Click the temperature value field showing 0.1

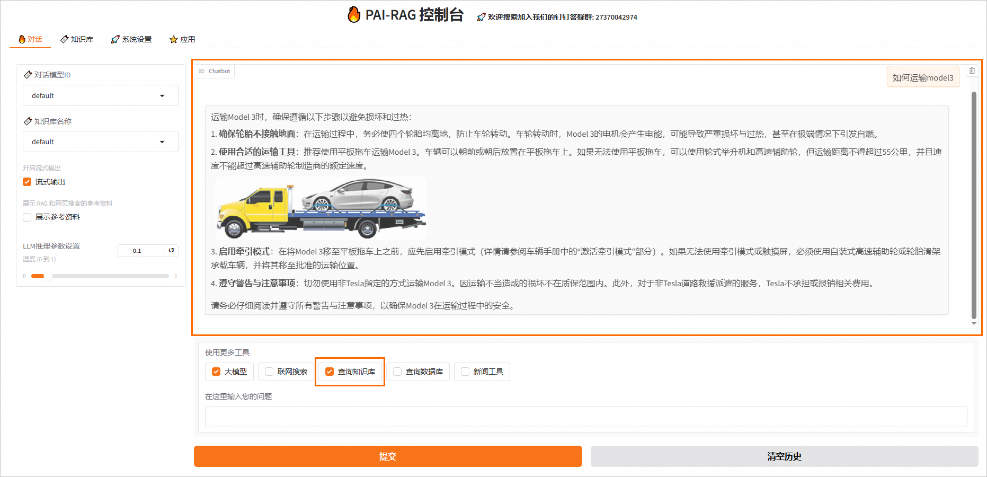[x=140, y=250]
